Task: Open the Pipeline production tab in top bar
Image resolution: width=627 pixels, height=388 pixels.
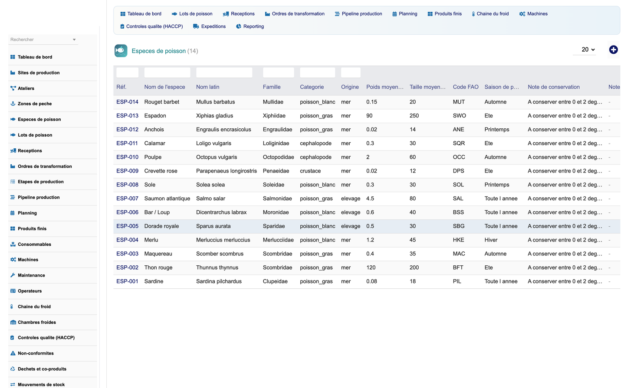Action: point(358,14)
